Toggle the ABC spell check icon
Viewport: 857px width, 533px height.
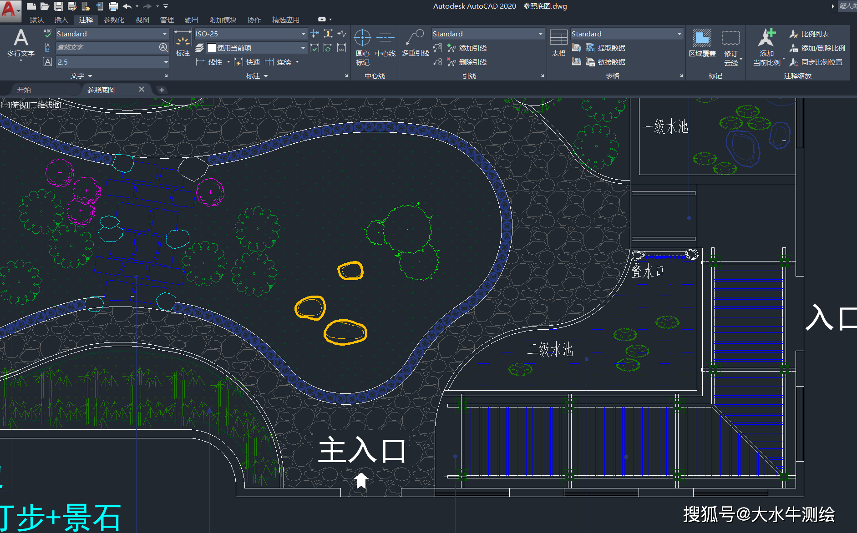(x=47, y=34)
